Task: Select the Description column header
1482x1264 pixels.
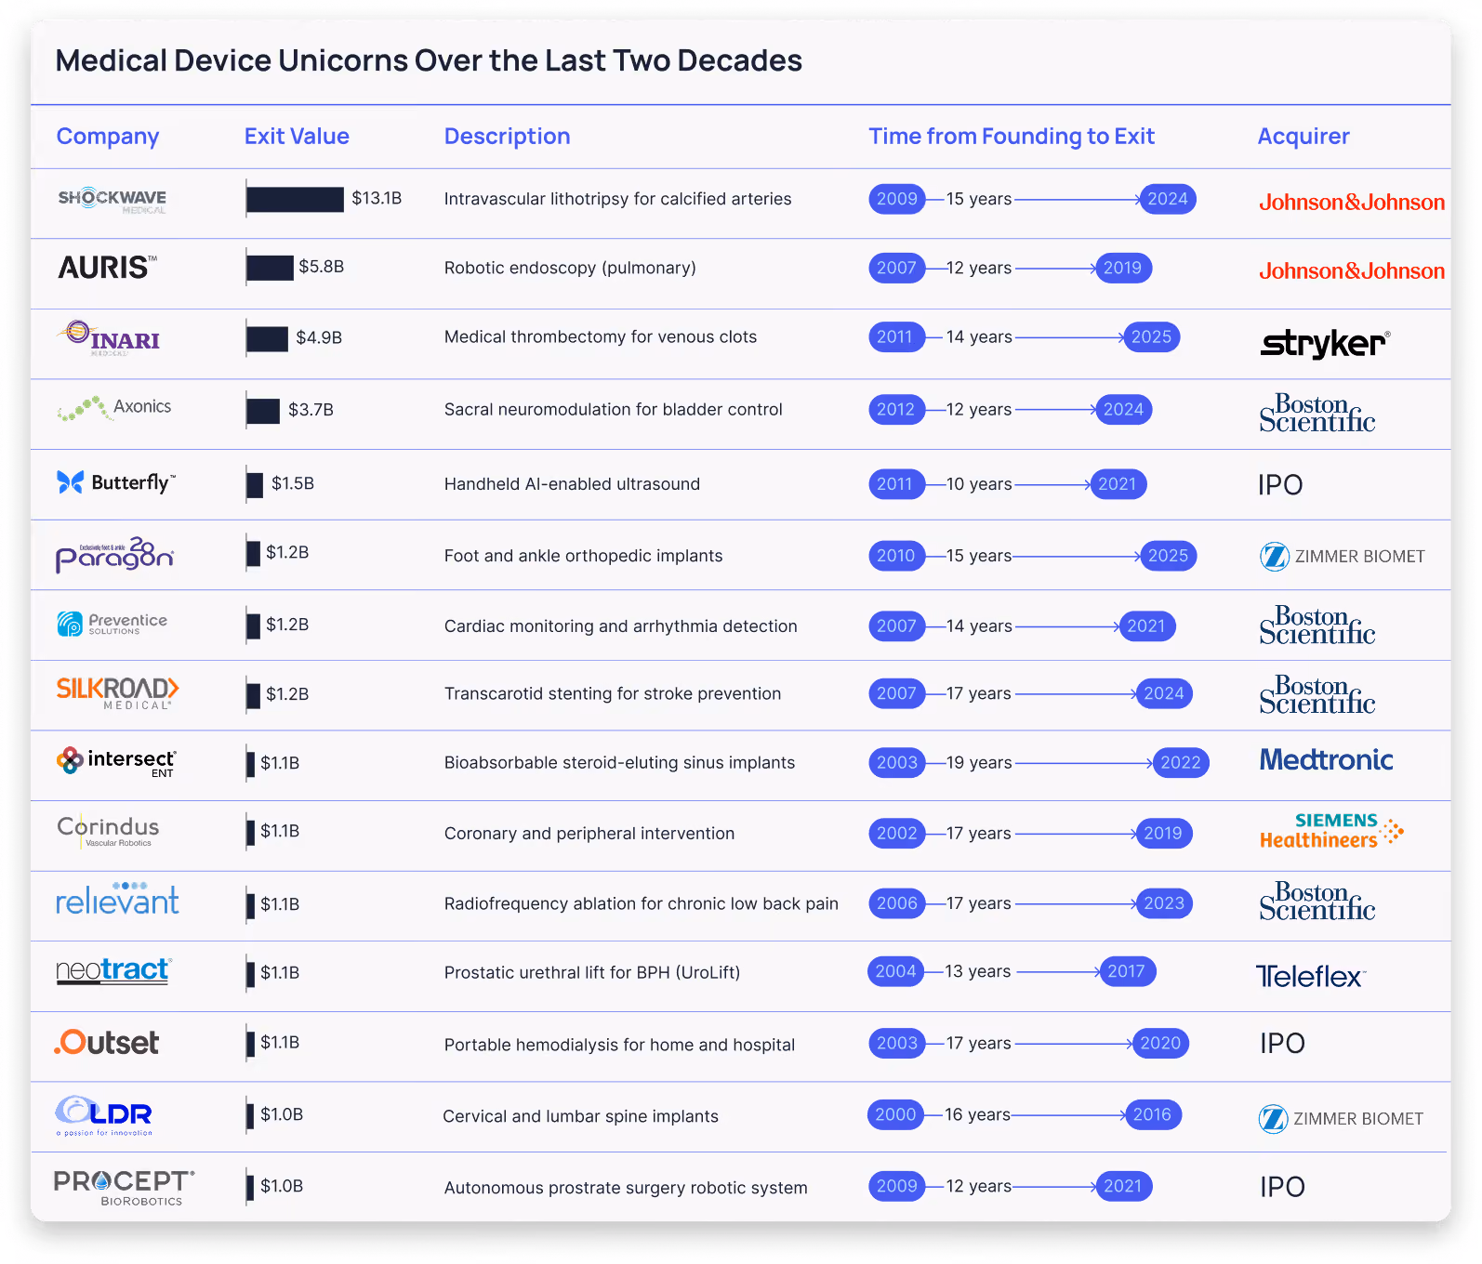Action: (508, 137)
